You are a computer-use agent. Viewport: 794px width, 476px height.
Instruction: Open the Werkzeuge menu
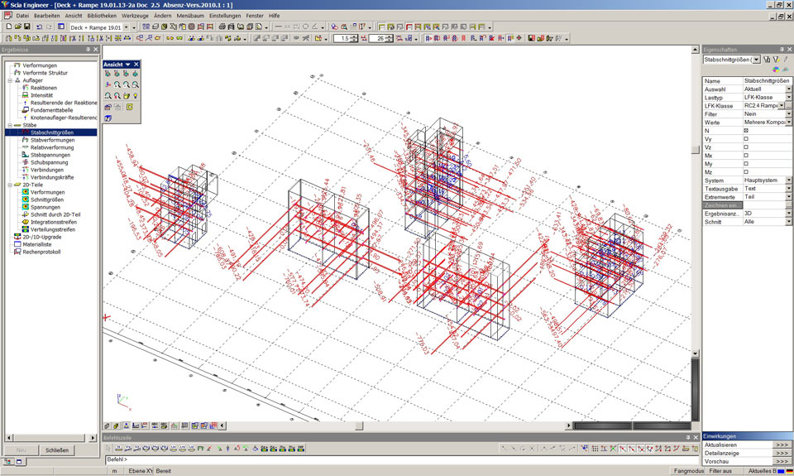pos(134,16)
